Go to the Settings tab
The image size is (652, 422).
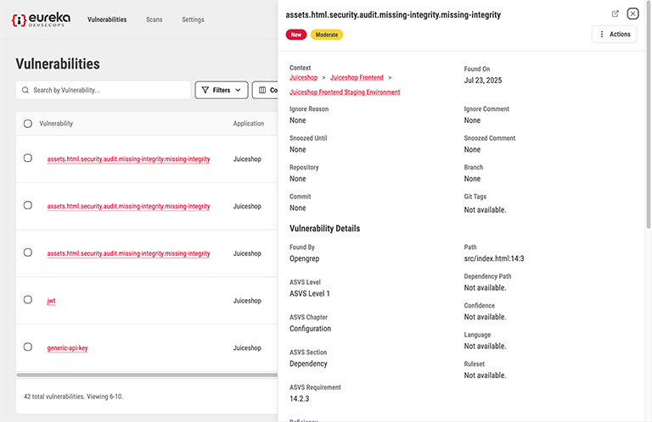click(x=193, y=19)
